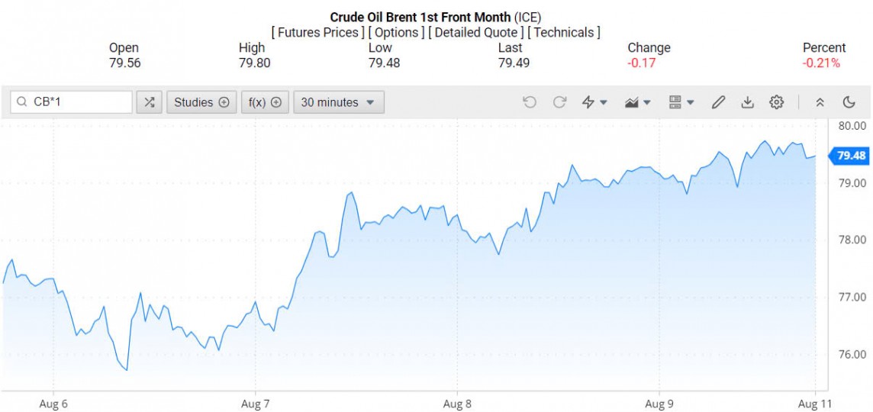The width and height of the screenshot is (873, 412).
Task: Open the f(x) expressions button
Action: click(266, 102)
